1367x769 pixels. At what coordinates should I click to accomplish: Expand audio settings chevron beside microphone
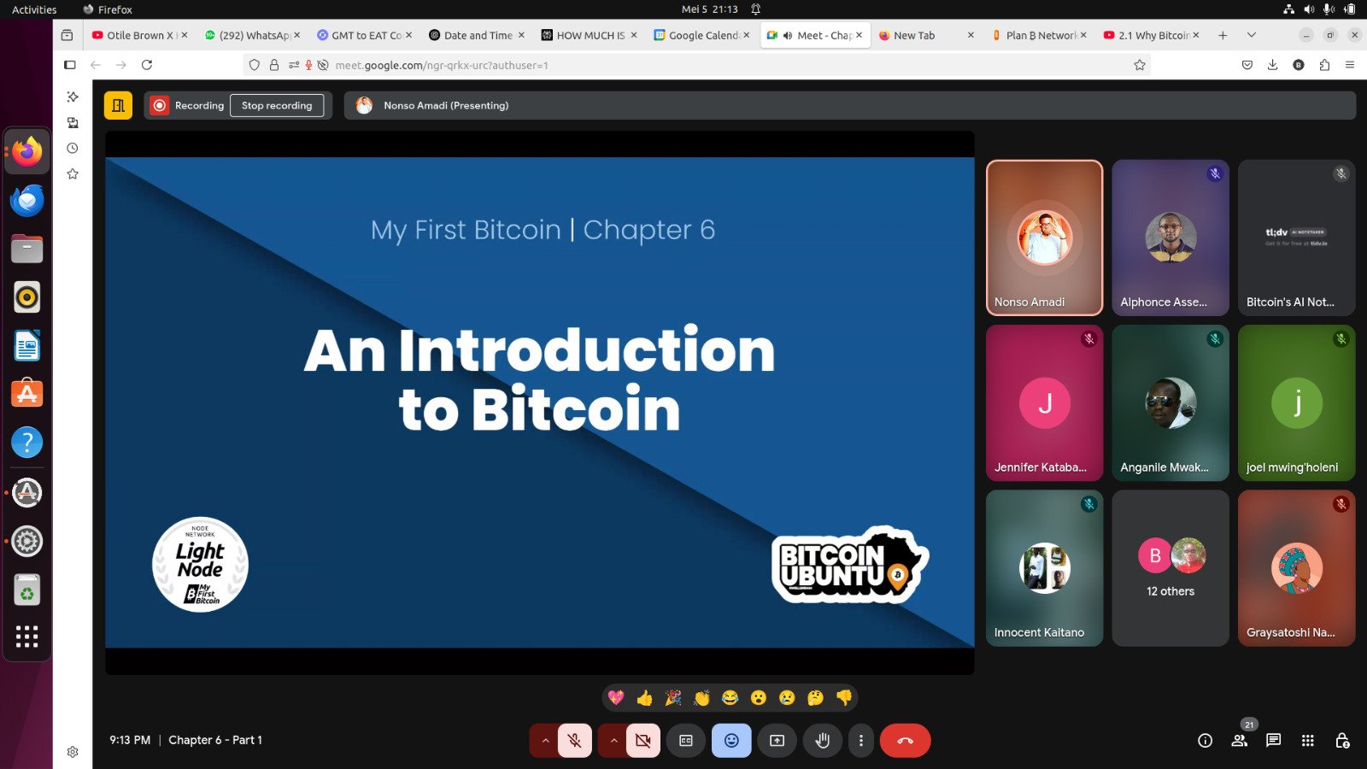coord(545,741)
